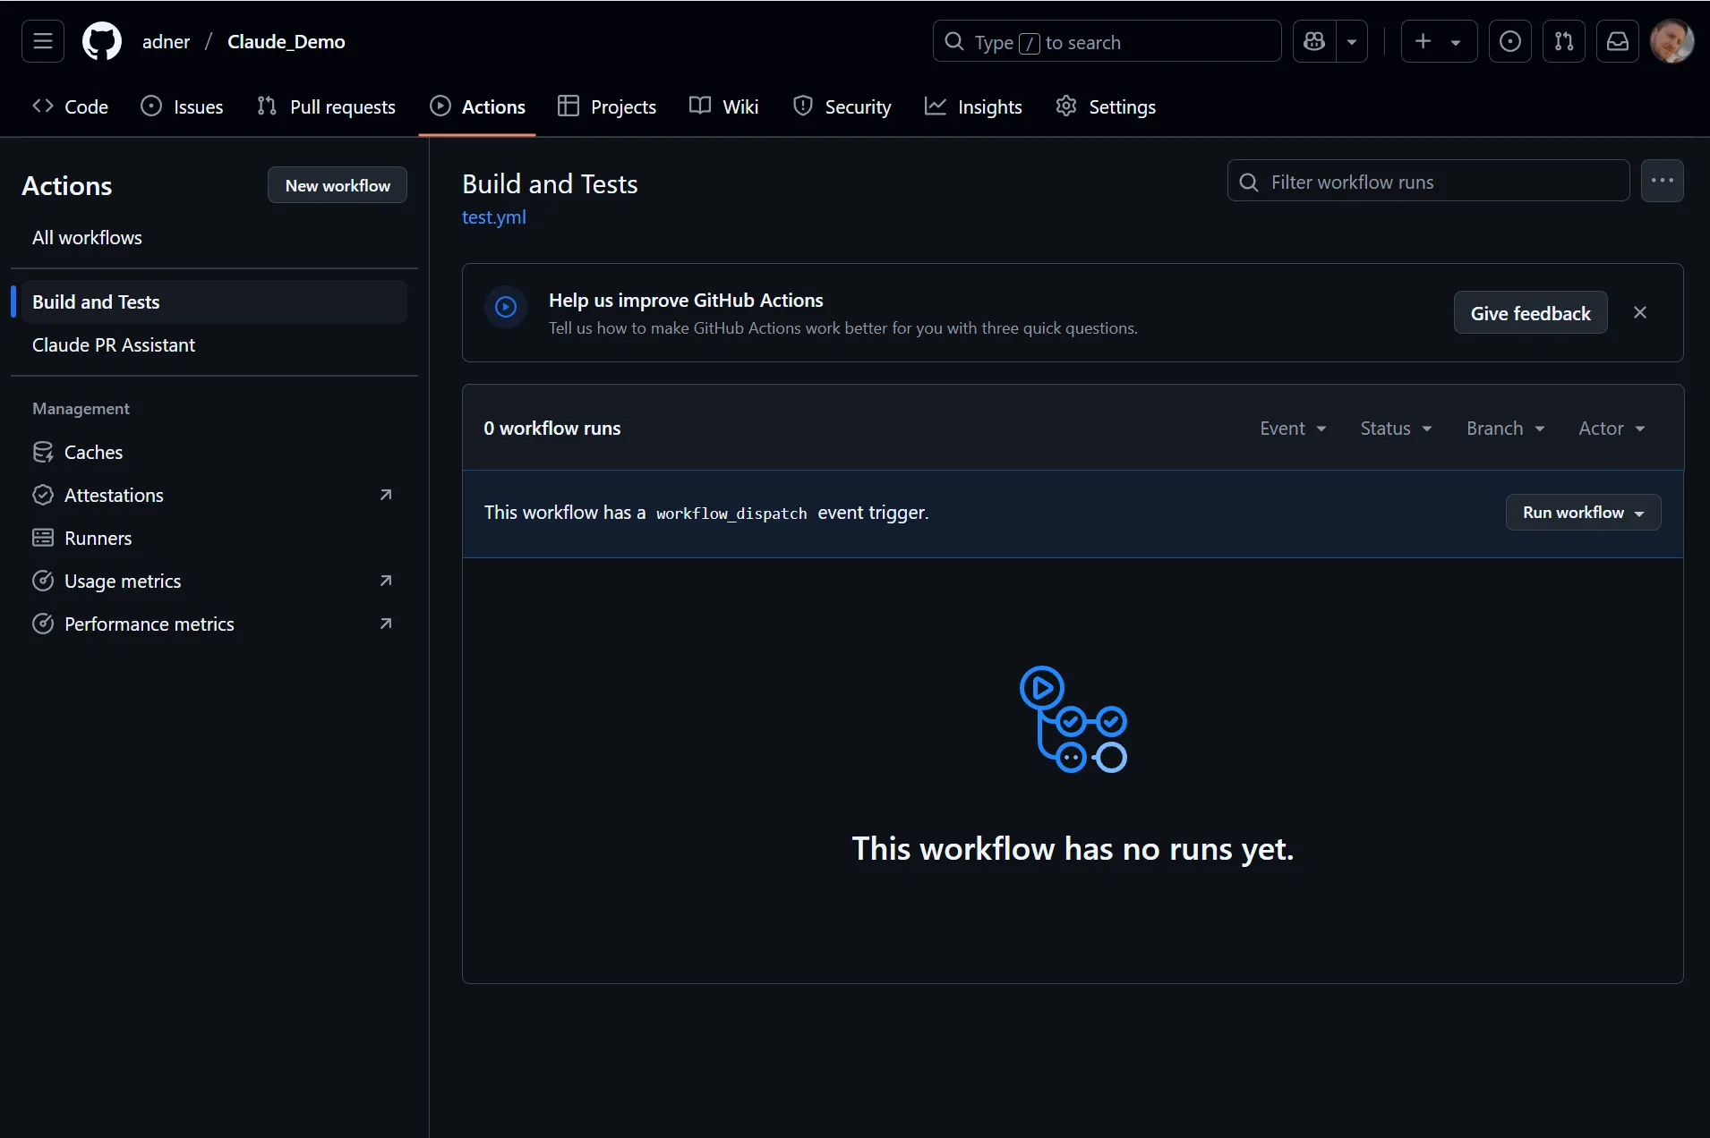Switch to the Projects tab
This screenshot has width=1710, height=1138.
point(607,106)
